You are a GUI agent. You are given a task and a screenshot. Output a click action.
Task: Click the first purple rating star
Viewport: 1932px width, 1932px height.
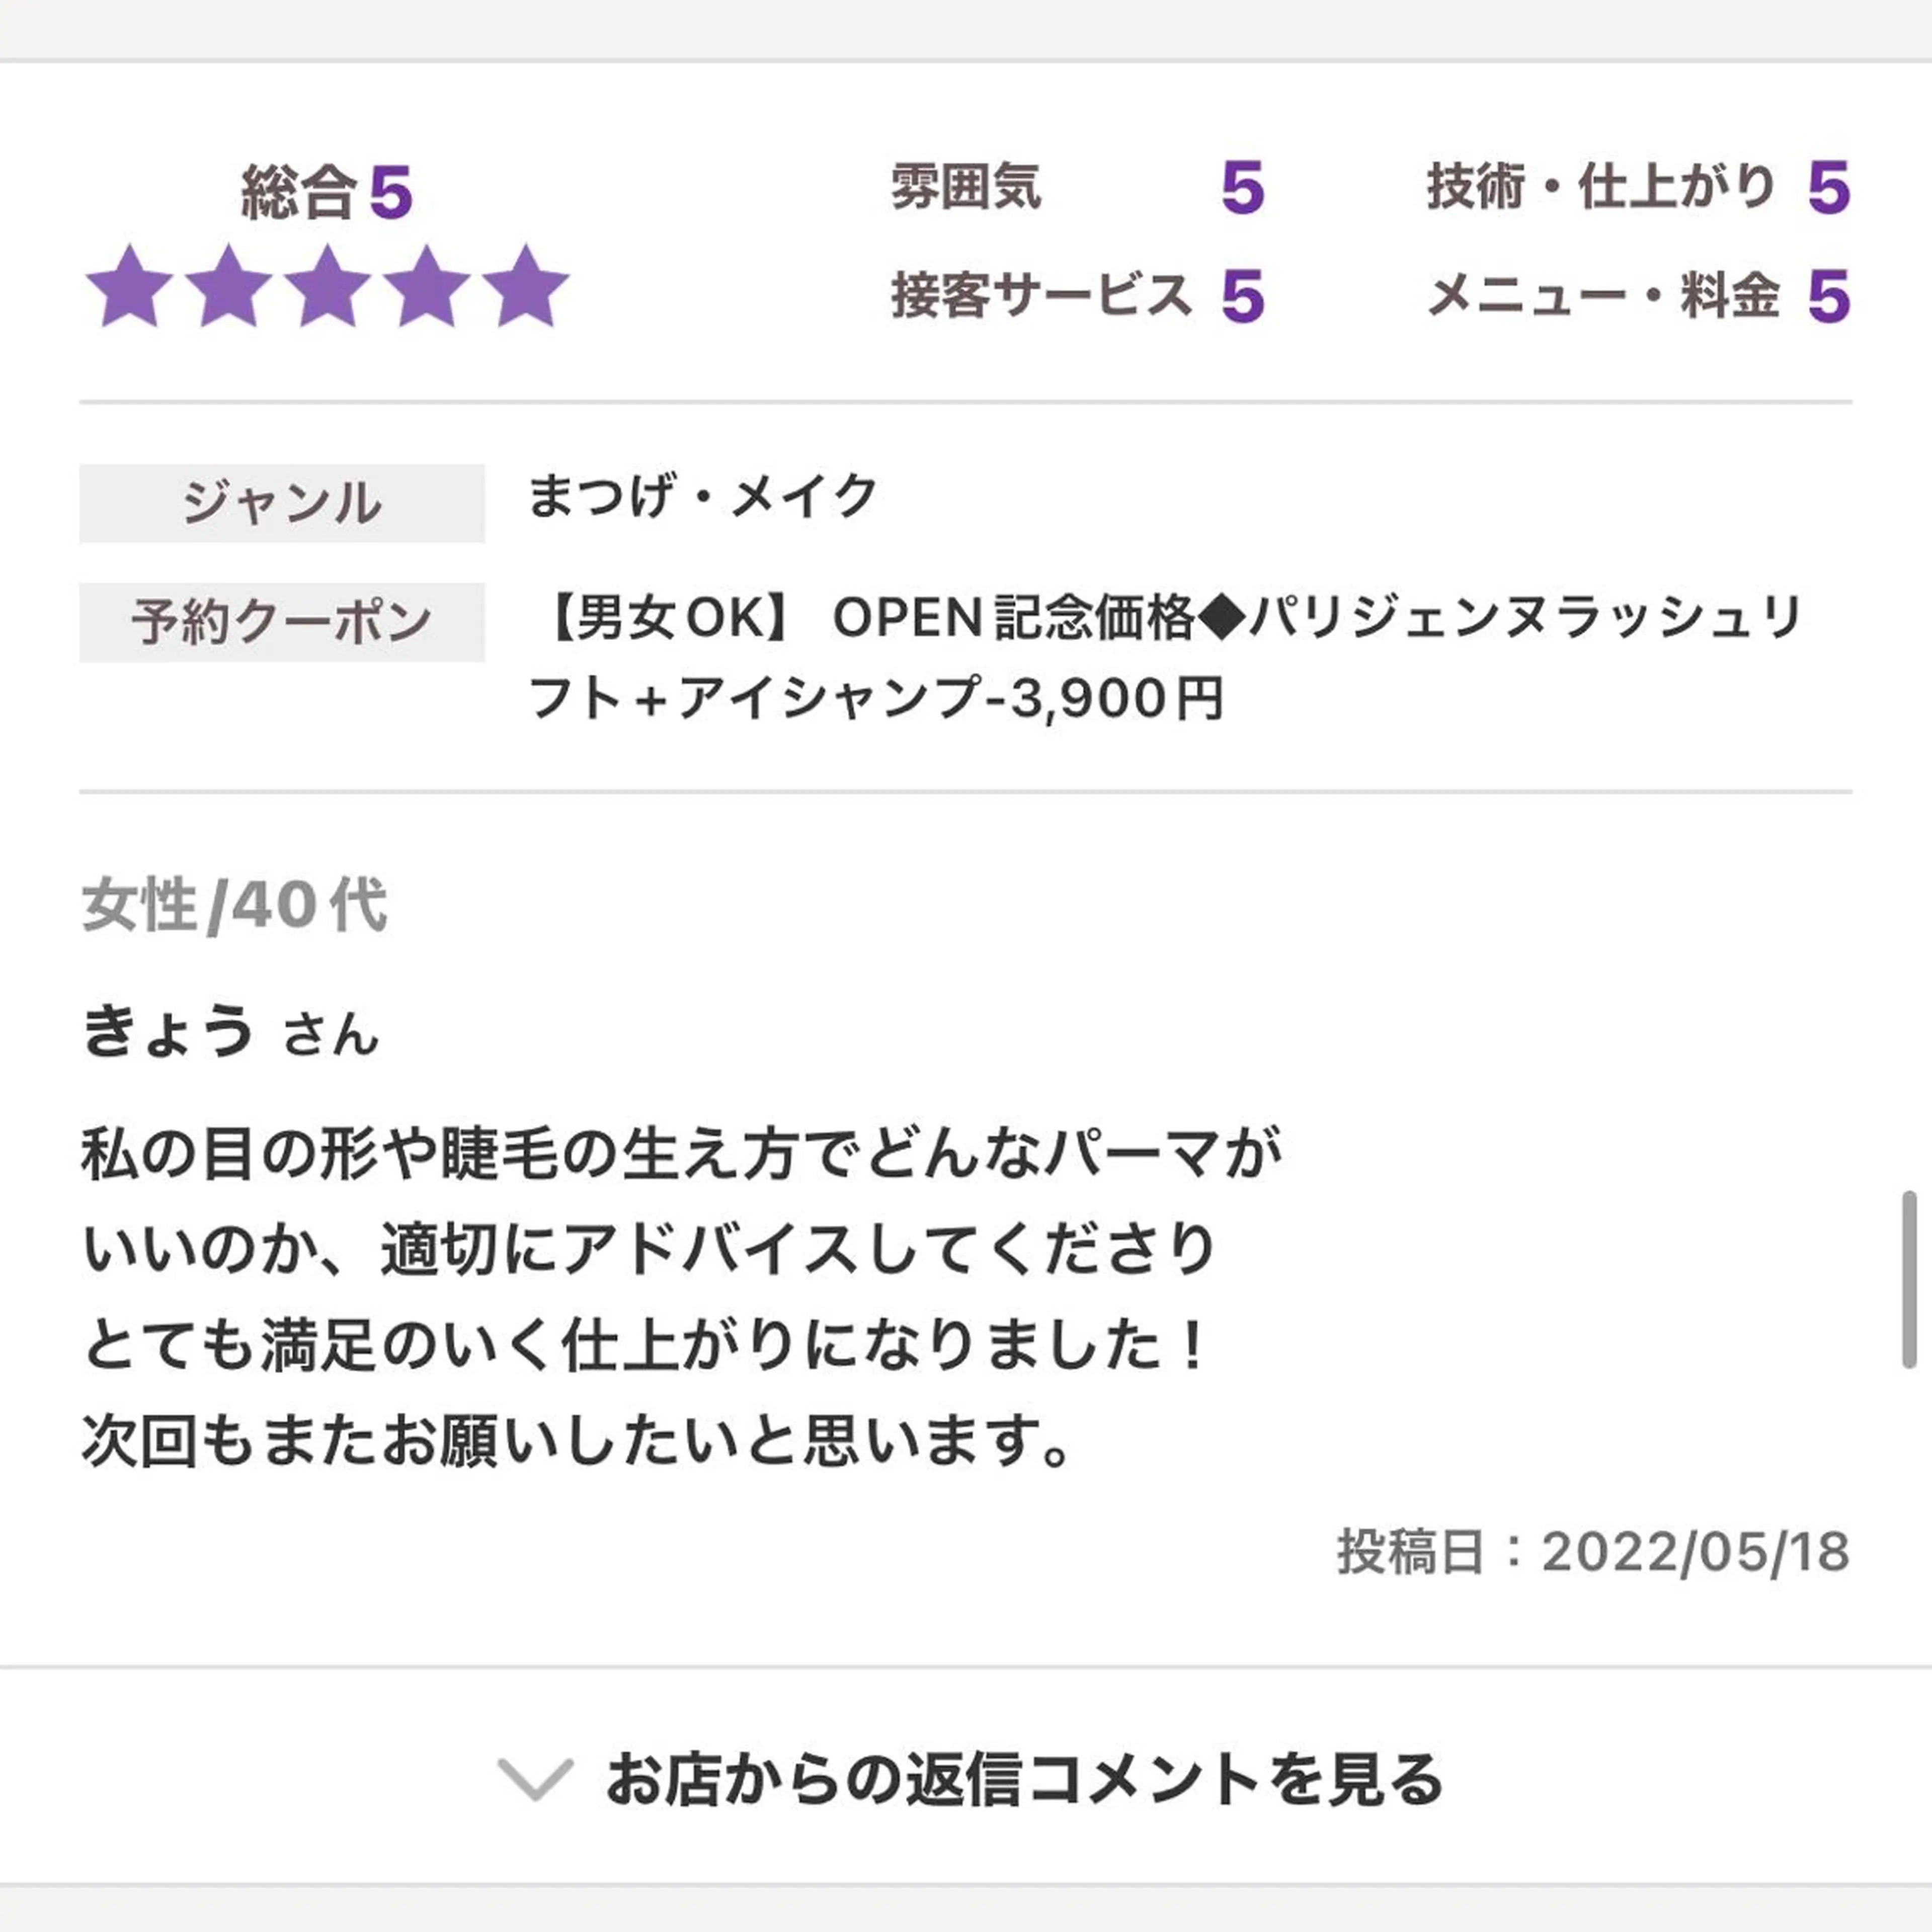[129, 287]
